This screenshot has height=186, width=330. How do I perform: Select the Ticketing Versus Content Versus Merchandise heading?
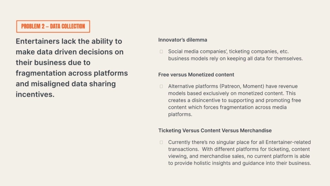[x=215, y=130]
